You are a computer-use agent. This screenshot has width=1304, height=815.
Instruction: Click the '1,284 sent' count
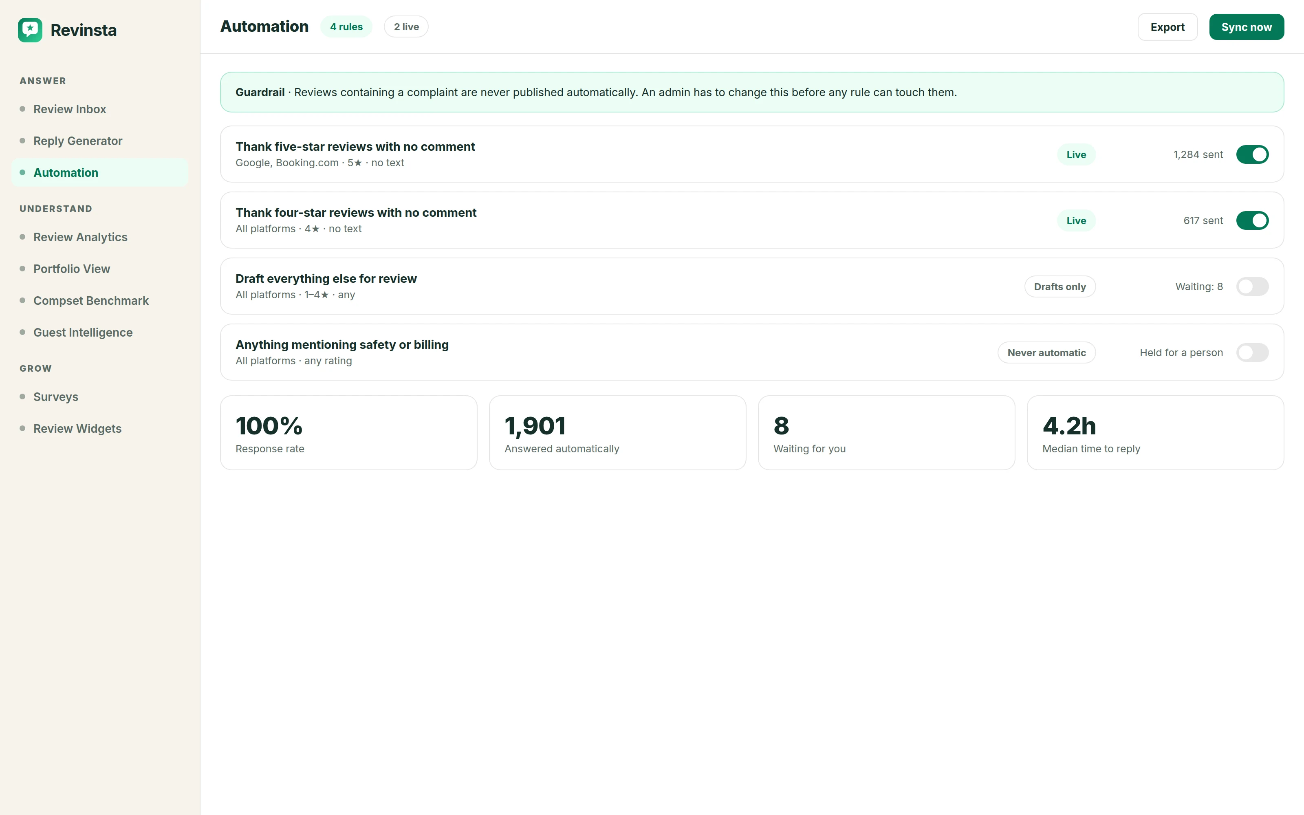pos(1198,155)
